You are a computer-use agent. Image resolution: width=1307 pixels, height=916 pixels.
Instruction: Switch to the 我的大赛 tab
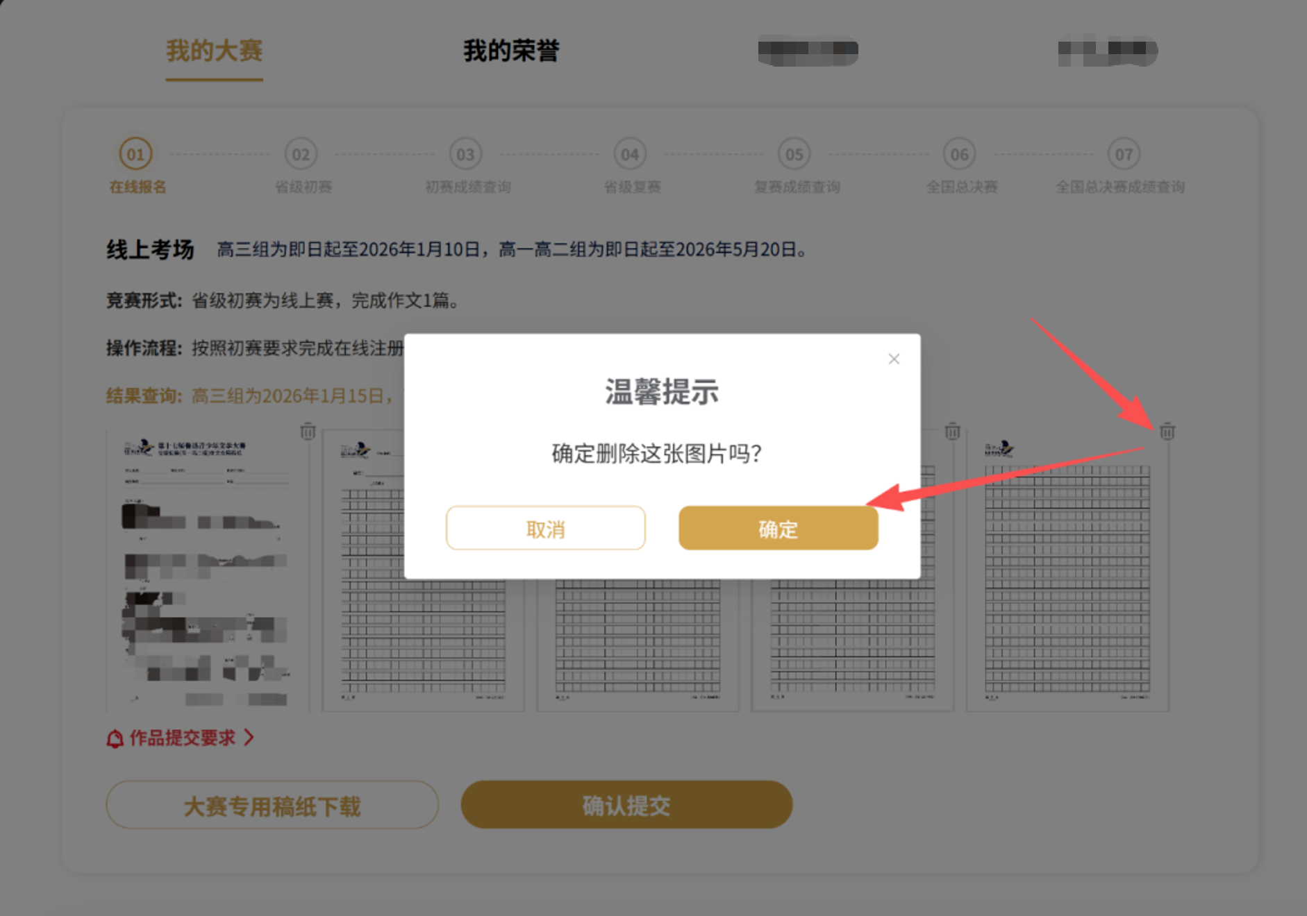pyautogui.click(x=214, y=51)
